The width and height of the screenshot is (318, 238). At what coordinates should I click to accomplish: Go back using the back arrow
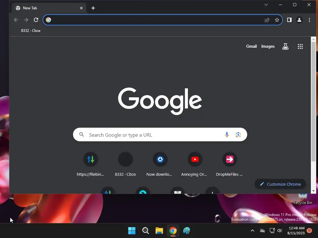(x=16, y=20)
